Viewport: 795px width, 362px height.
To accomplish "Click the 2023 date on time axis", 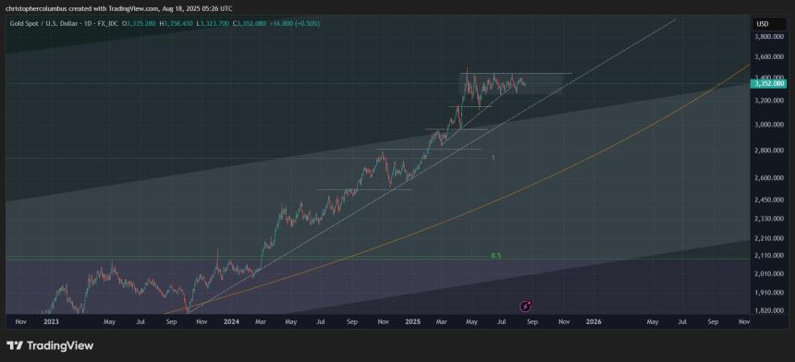I will coord(51,321).
